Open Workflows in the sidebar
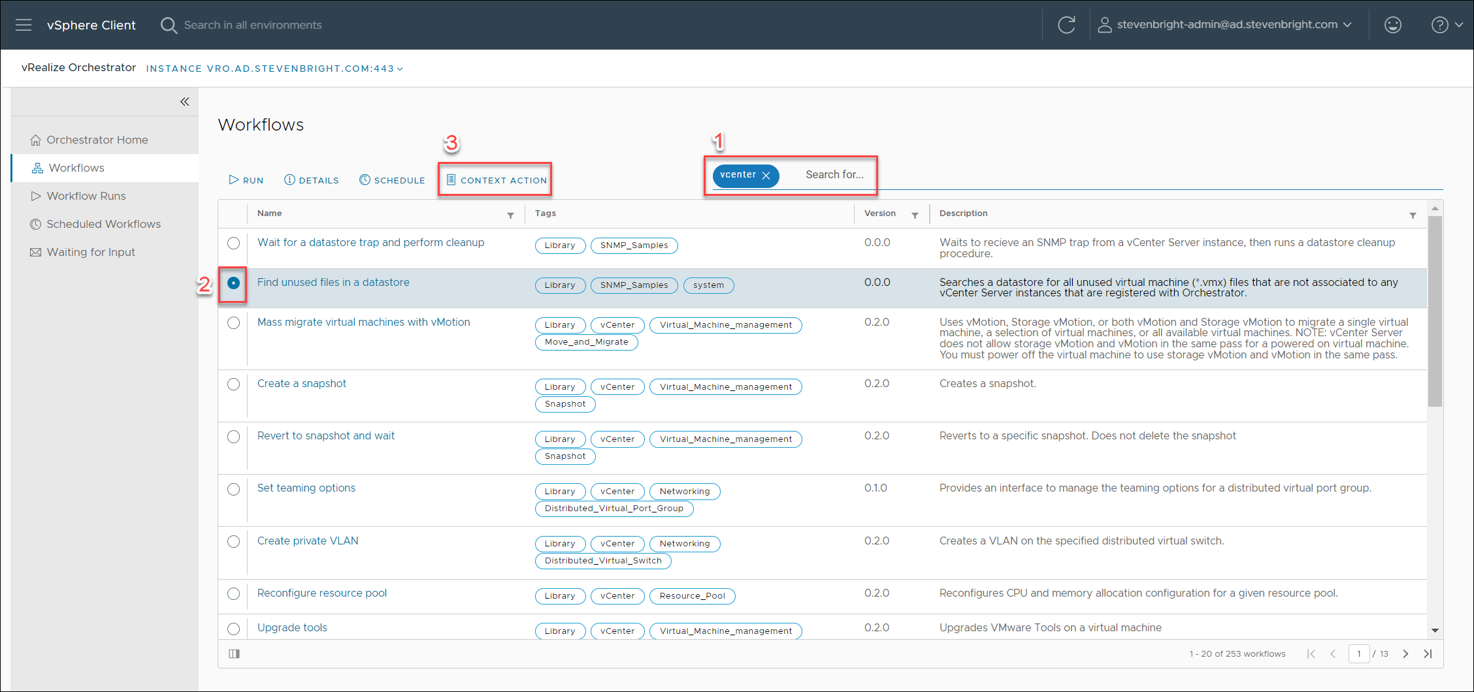Screen dimensions: 1474x692 pos(105,168)
